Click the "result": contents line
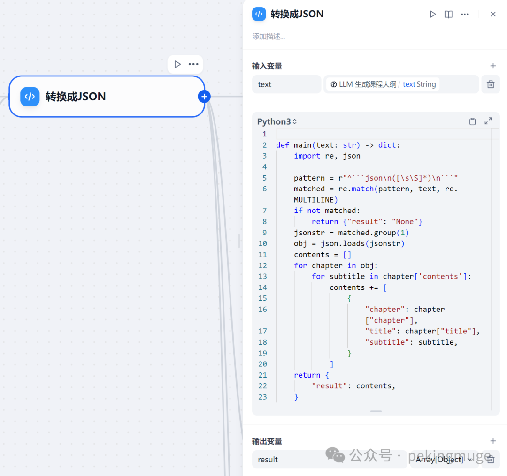Image resolution: width=507 pixels, height=476 pixels. tap(353, 386)
